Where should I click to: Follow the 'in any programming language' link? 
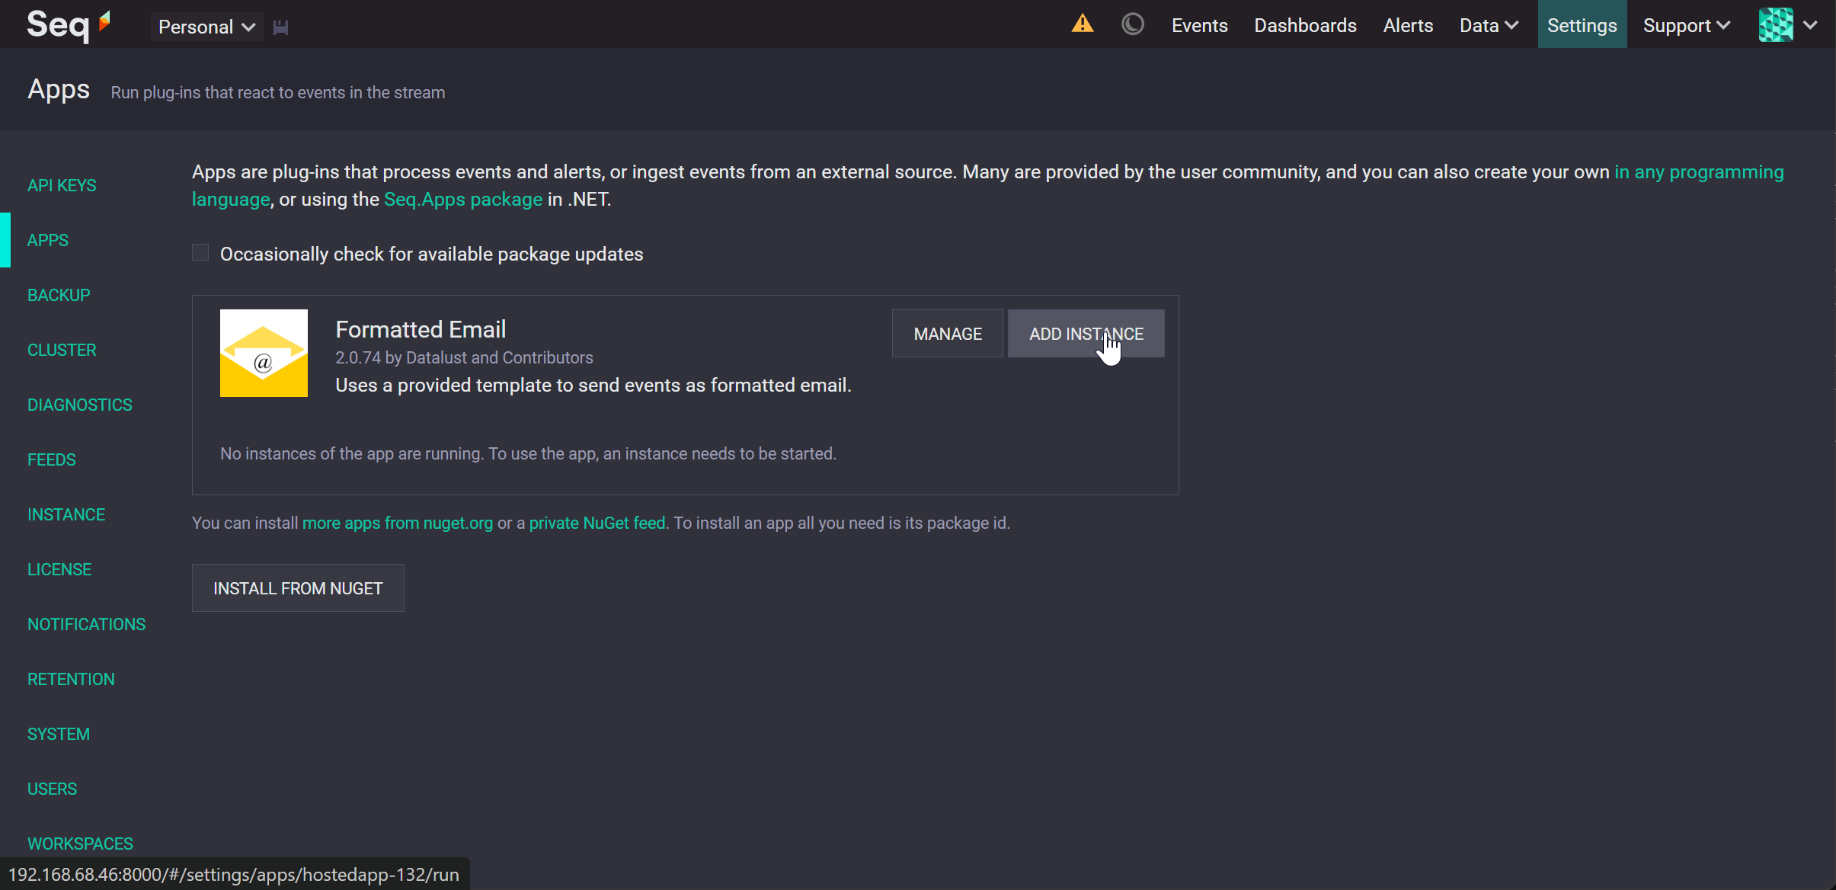[x=1699, y=172]
